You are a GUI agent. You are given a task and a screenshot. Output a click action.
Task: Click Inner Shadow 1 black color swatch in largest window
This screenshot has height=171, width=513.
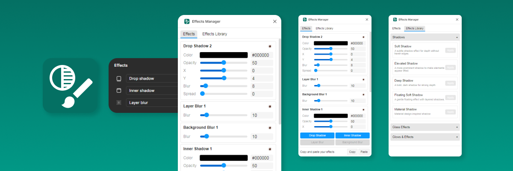(x=224, y=158)
